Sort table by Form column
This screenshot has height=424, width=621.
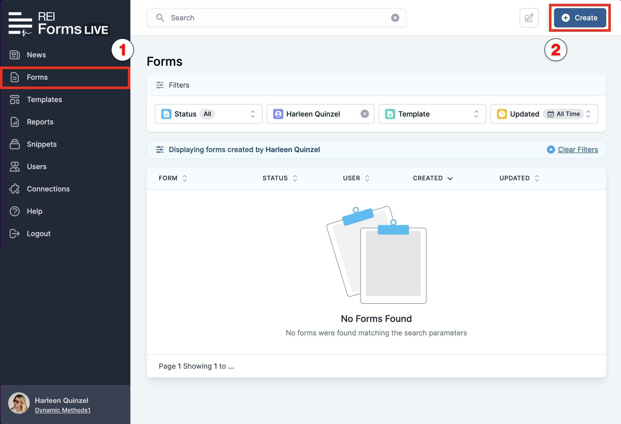click(x=172, y=178)
